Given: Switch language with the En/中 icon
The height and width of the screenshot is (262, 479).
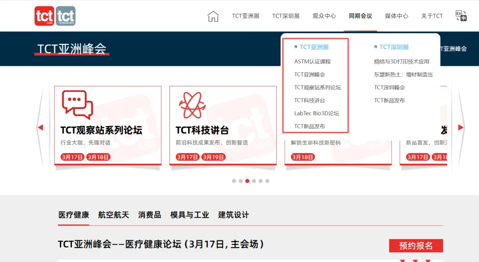Looking at the screenshot, I should (461, 16).
